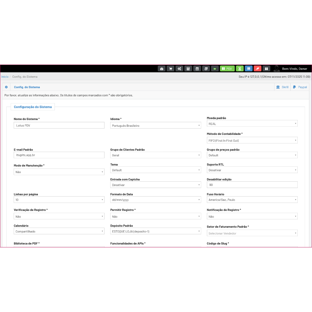Open the green PDV button
The width and height of the screenshot is (312, 312).
point(227,69)
